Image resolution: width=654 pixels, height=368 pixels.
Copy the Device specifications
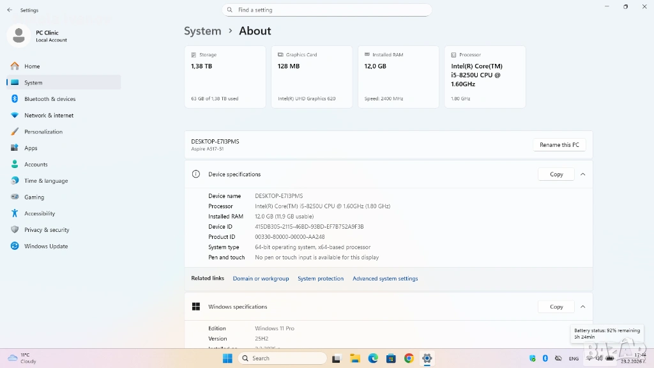[556, 174]
